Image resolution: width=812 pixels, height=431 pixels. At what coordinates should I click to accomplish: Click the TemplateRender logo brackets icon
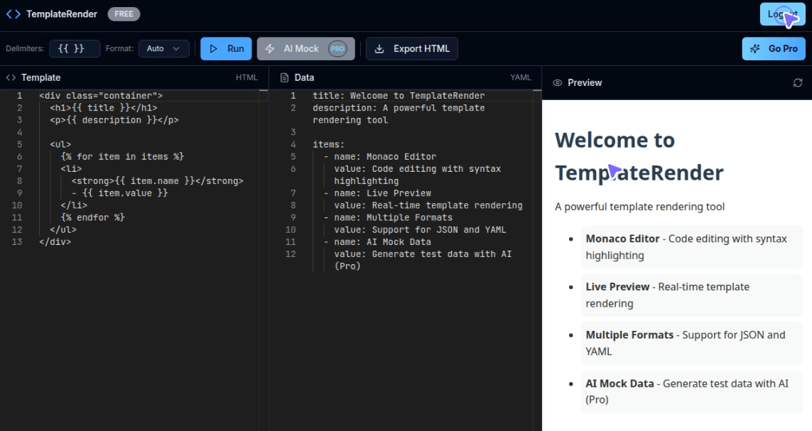[x=12, y=13]
